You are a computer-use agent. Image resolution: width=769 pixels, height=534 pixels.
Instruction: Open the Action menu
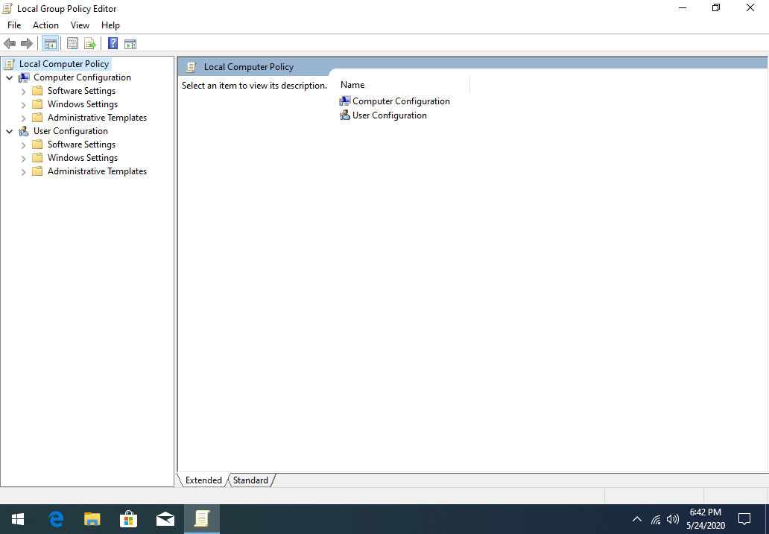[x=45, y=25]
